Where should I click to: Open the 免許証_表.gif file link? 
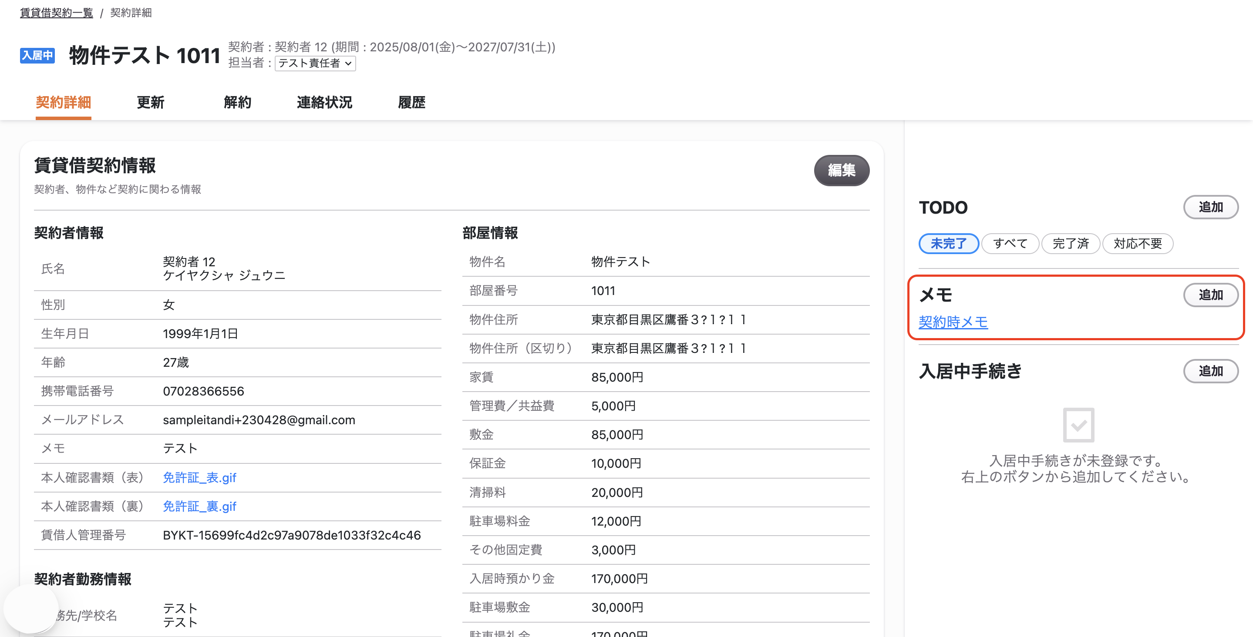point(199,477)
